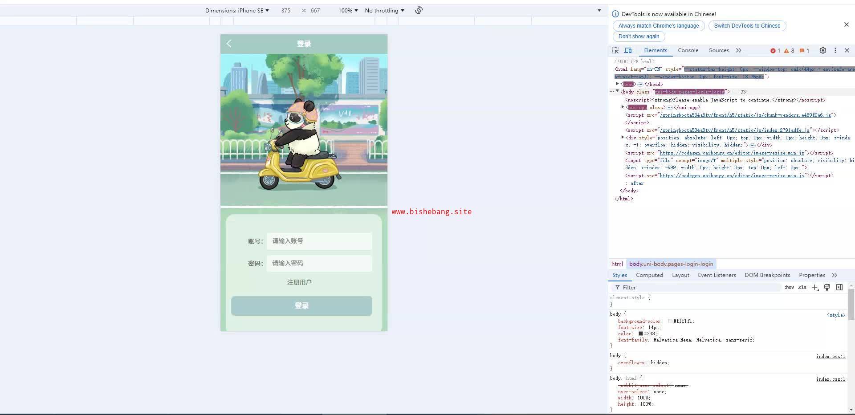The height and width of the screenshot is (415, 855).
Task: Open the DevTools kebab menu
Action: pyautogui.click(x=835, y=50)
